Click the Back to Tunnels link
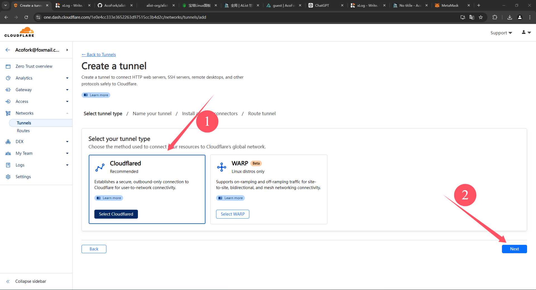 (99, 55)
